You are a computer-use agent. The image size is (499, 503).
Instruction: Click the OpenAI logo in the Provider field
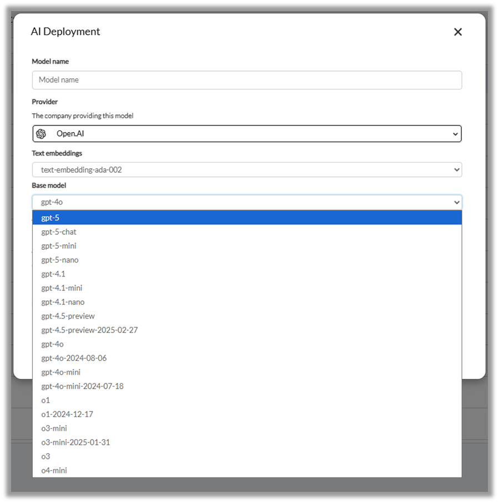pos(41,133)
